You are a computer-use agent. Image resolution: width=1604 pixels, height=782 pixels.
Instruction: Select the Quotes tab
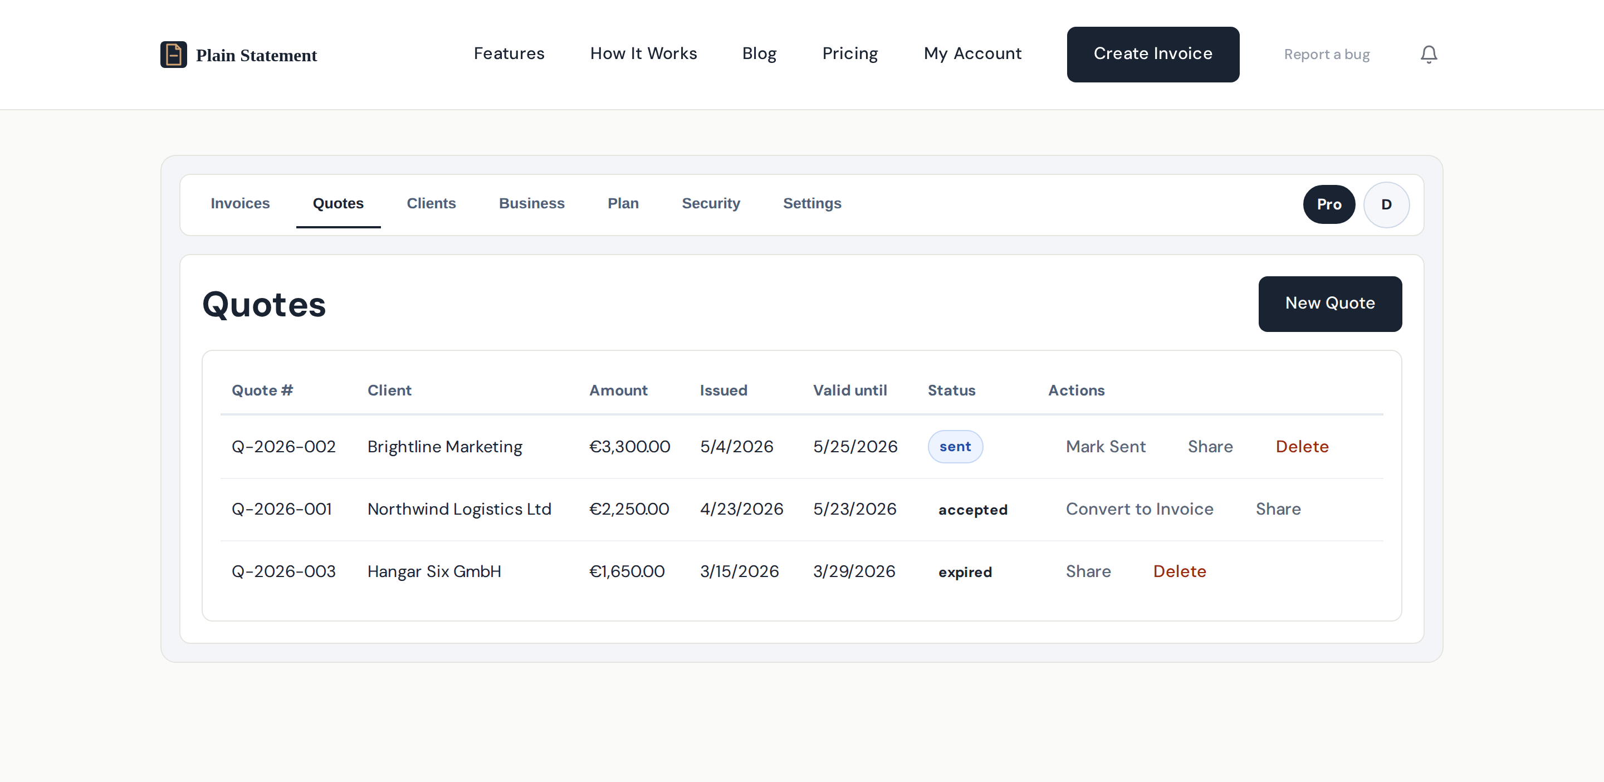coord(338,204)
